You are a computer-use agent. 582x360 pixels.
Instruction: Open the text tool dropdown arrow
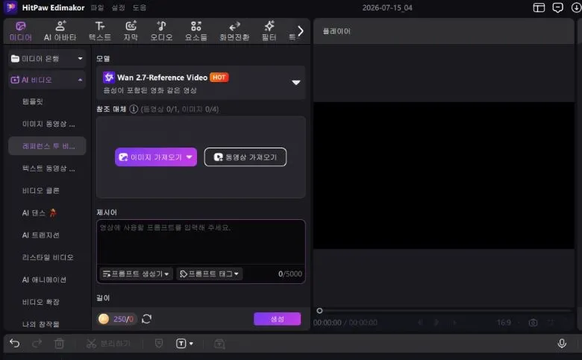[x=191, y=344]
